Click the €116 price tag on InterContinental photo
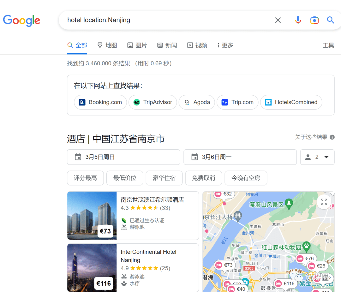341x292 pixels. [x=104, y=283]
